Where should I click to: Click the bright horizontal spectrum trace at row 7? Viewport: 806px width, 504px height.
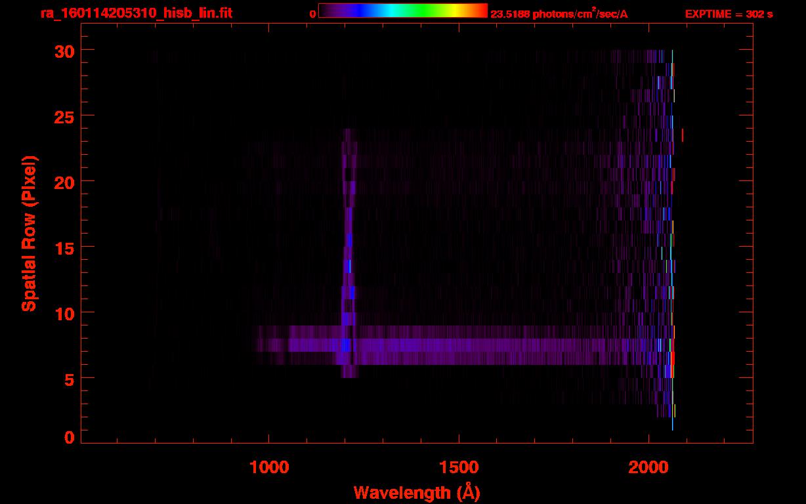click(464, 345)
